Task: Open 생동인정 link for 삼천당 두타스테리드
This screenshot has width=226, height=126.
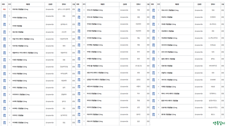Action: click(79, 80)
